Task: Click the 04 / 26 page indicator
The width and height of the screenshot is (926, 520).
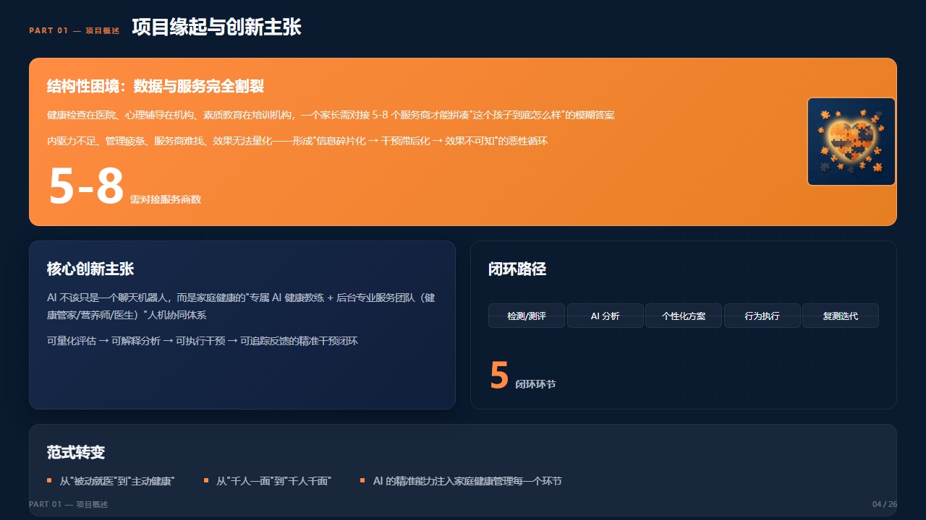Action: click(x=885, y=504)
